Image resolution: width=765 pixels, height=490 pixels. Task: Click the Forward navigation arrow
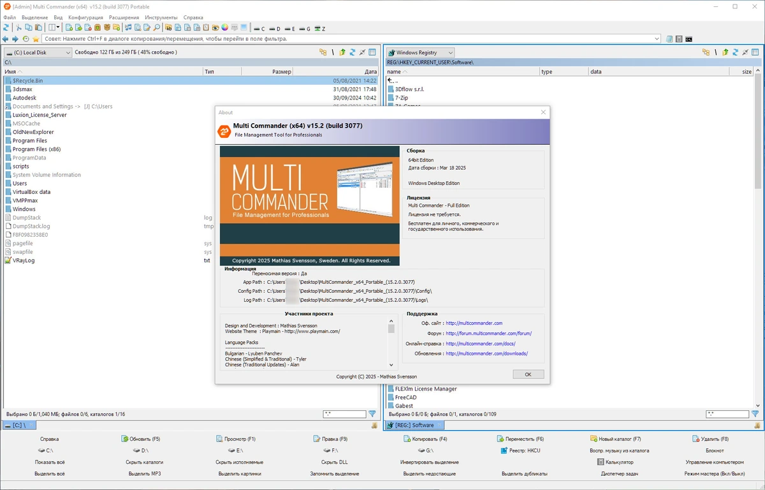click(x=15, y=39)
